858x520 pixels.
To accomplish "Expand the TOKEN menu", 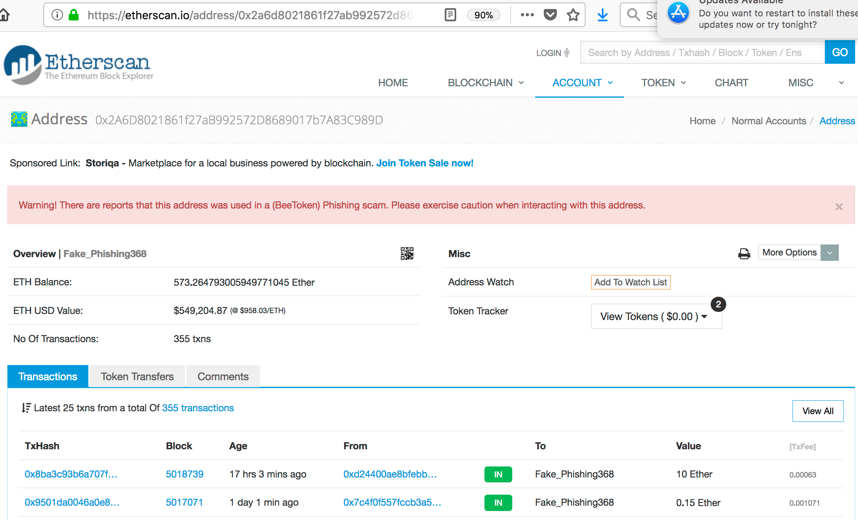I will point(663,83).
